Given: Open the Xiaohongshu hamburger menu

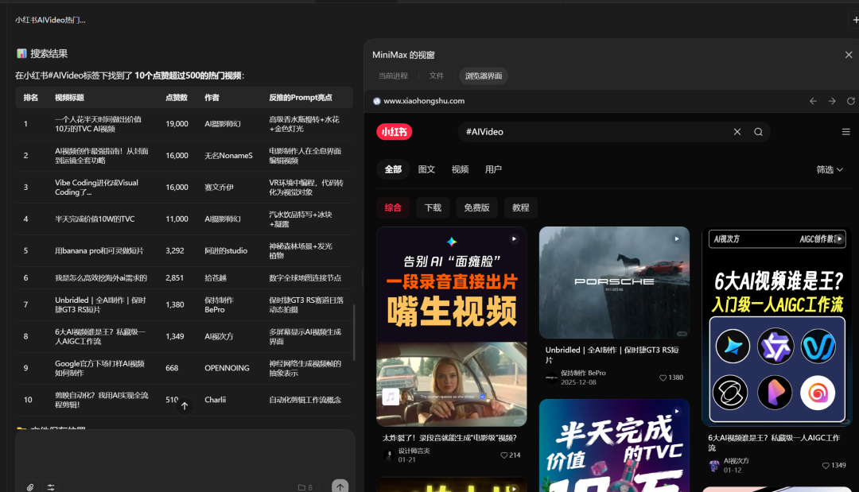Looking at the screenshot, I should [845, 132].
